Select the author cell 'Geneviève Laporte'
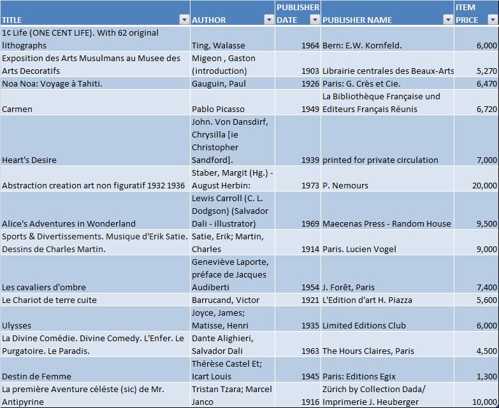This screenshot has height=408, width=499. tap(233, 274)
